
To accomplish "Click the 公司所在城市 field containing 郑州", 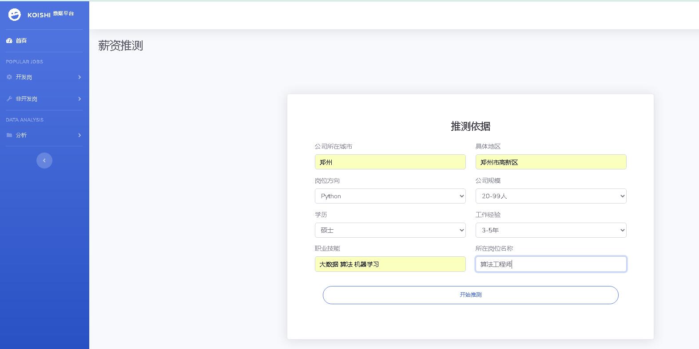I will tap(390, 162).
